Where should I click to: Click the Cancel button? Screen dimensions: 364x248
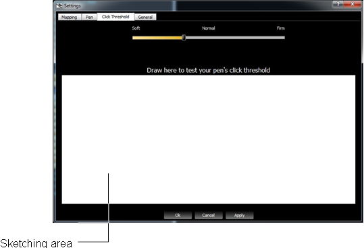(x=209, y=215)
